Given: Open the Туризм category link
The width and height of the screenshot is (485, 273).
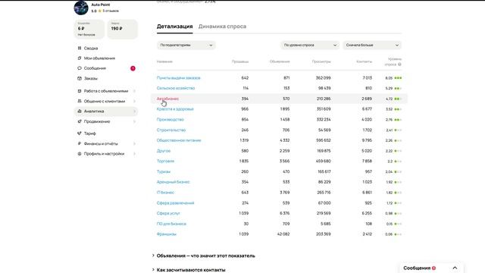Looking at the screenshot, I should [164, 172].
